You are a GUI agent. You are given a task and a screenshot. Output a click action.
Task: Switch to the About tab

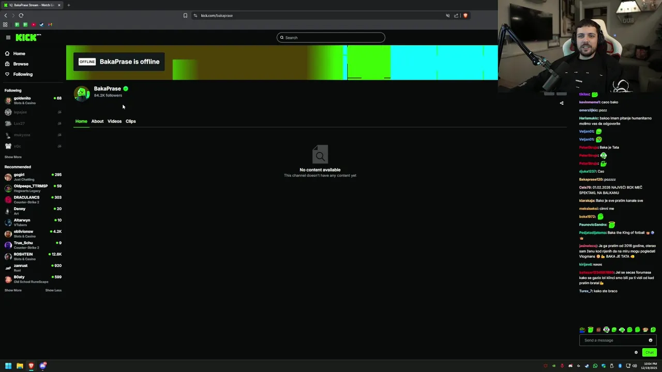point(97,121)
